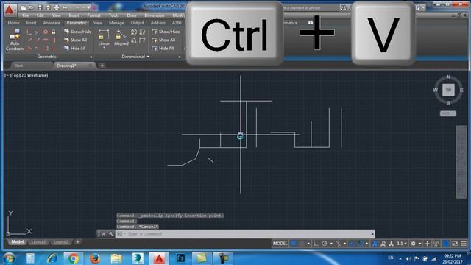Toggle polar tracking in status bar
The width and height of the screenshot is (471, 265).
pyautogui.click(x=325, y=244)
